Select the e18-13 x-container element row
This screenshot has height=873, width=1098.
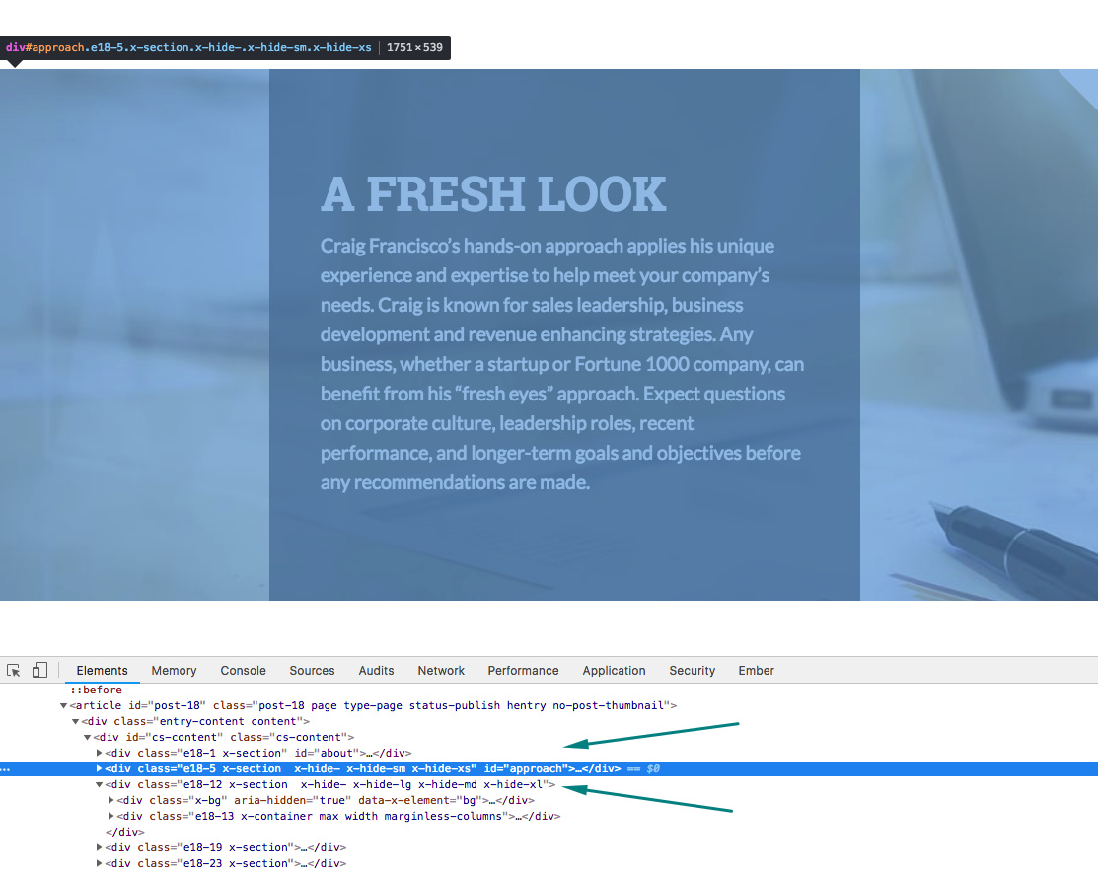(339, 817)
